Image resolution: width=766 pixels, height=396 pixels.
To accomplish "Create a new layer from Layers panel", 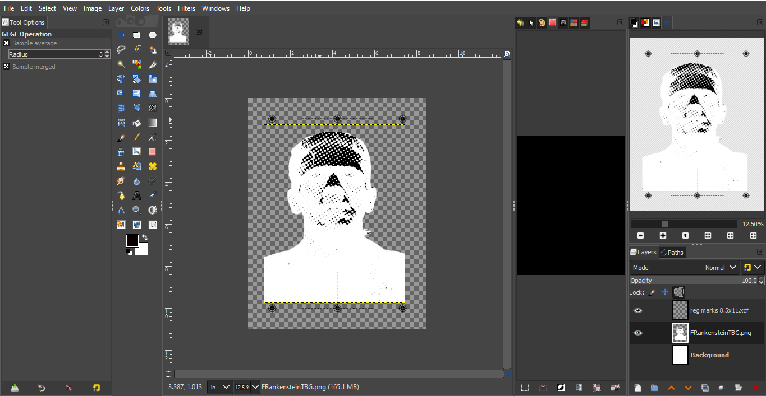I will pyautogui.click(x=637, y=388).
